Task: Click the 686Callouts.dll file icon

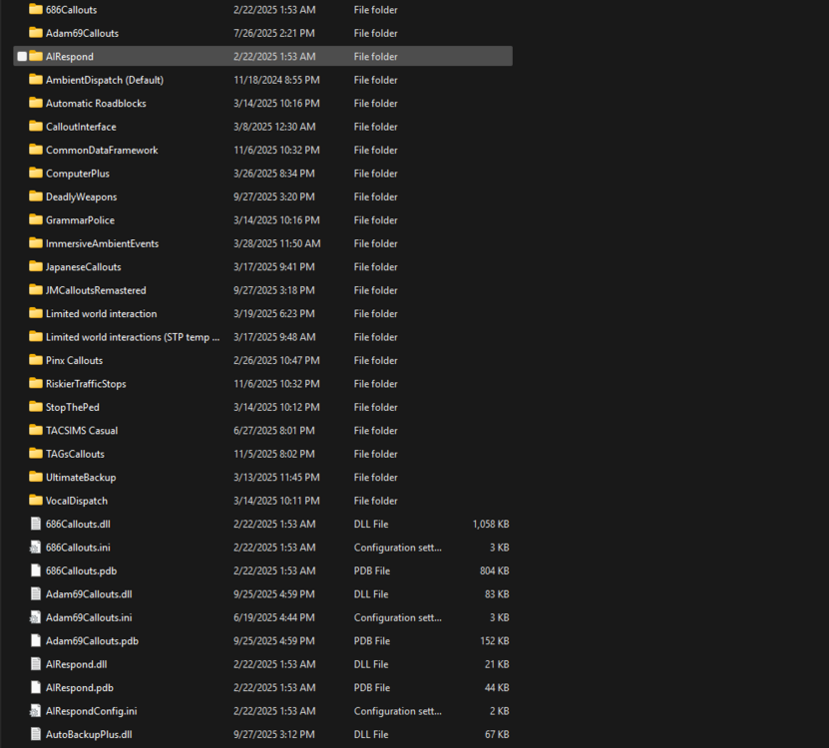Action: point(35,524)
